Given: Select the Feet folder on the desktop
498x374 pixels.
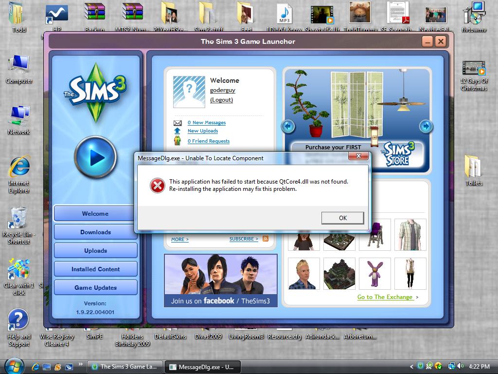Looking at the screenshot, I should [246, 17].
